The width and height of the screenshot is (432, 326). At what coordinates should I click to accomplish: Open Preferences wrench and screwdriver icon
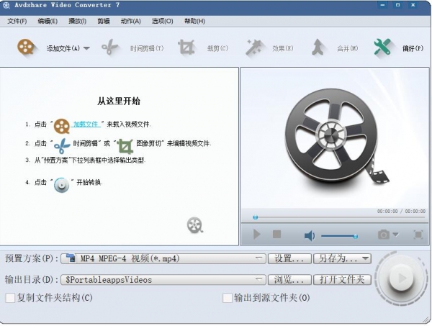[x=382, y=47]
